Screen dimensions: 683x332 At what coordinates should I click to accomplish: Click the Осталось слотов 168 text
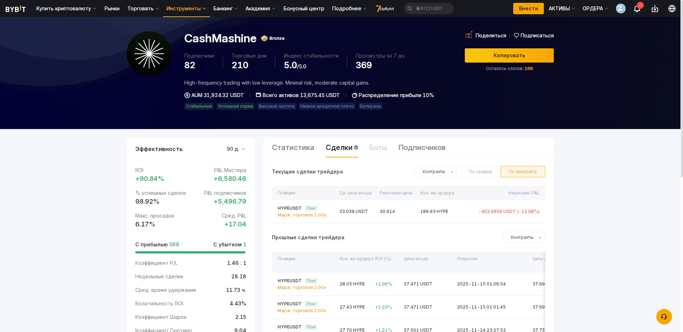[x=509, y=69]
